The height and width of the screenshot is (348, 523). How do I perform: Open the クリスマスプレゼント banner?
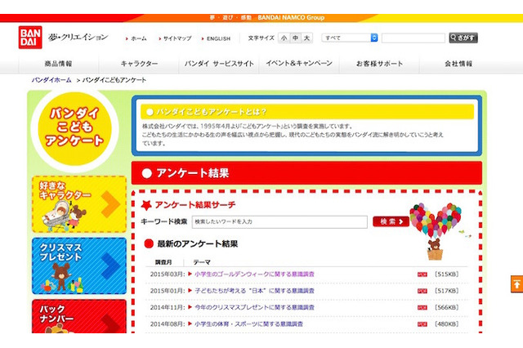click(79, 265)
